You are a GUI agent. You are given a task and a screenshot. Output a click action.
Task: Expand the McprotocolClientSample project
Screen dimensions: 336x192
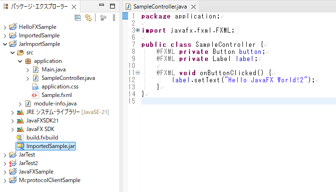click(5, 181)
